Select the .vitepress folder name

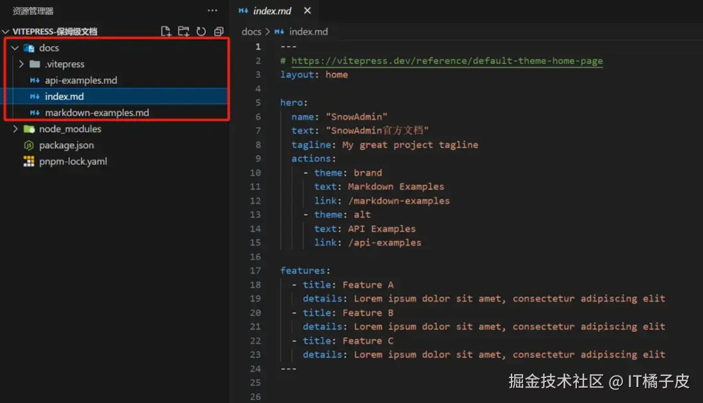[x=65, y=63]
